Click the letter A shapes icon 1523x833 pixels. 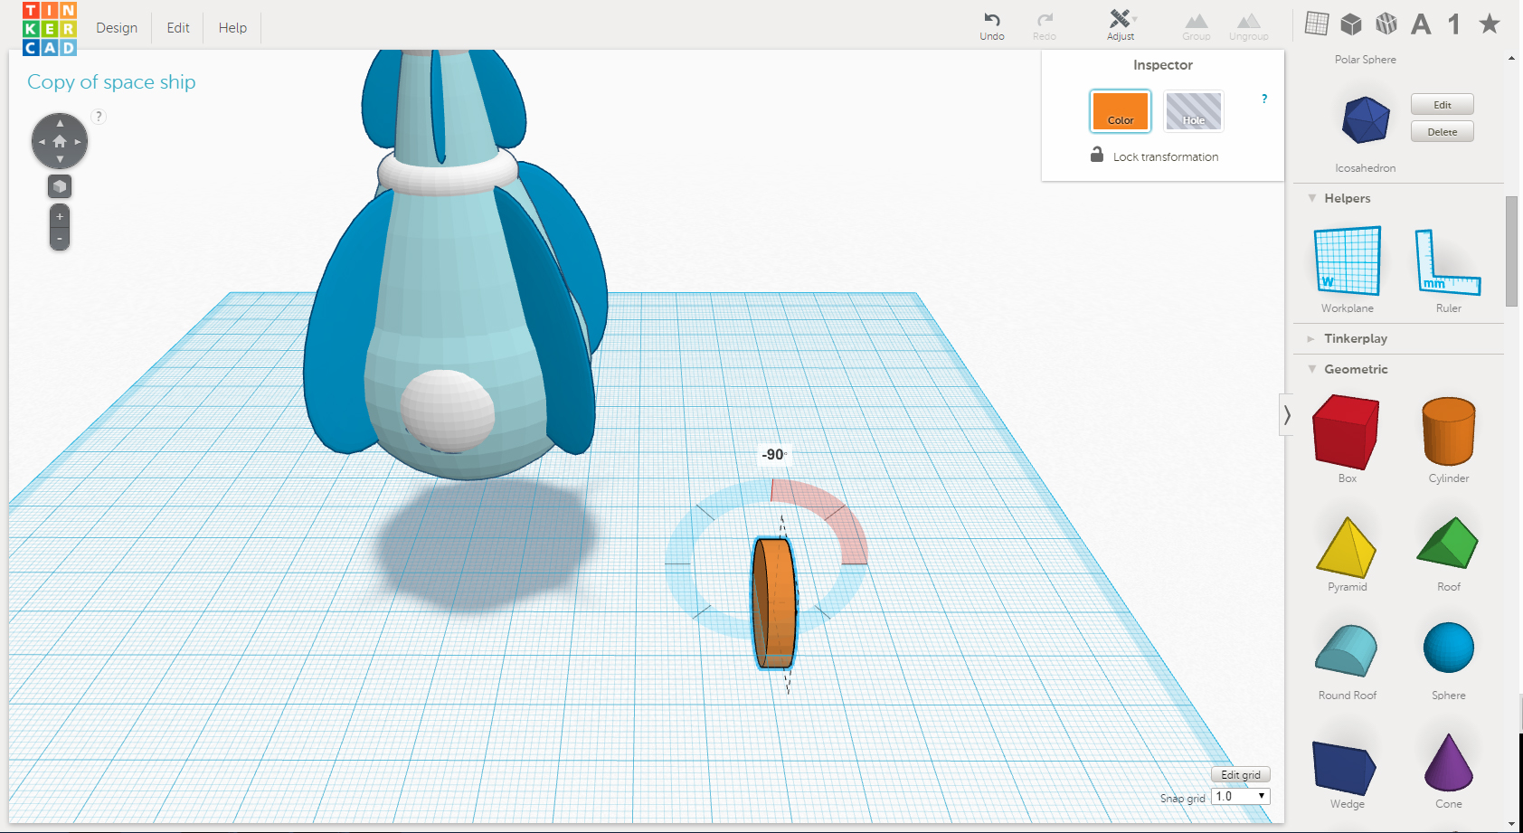click(x=1421, y=24)
